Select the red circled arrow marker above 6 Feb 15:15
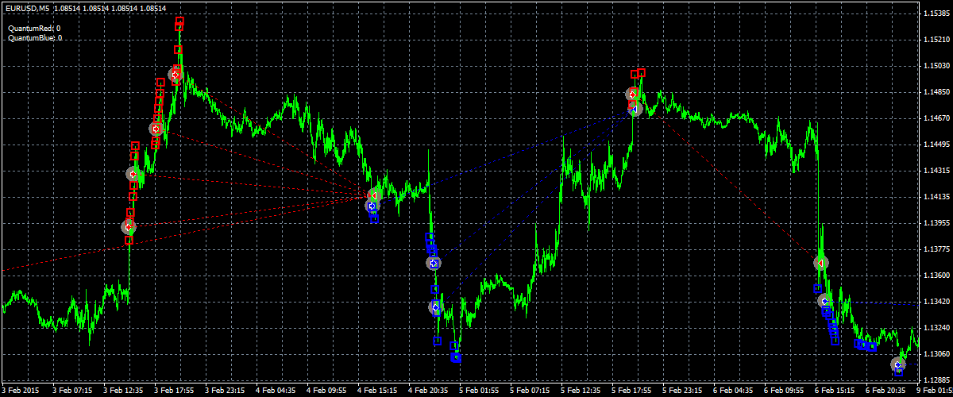 pos(820,262)
